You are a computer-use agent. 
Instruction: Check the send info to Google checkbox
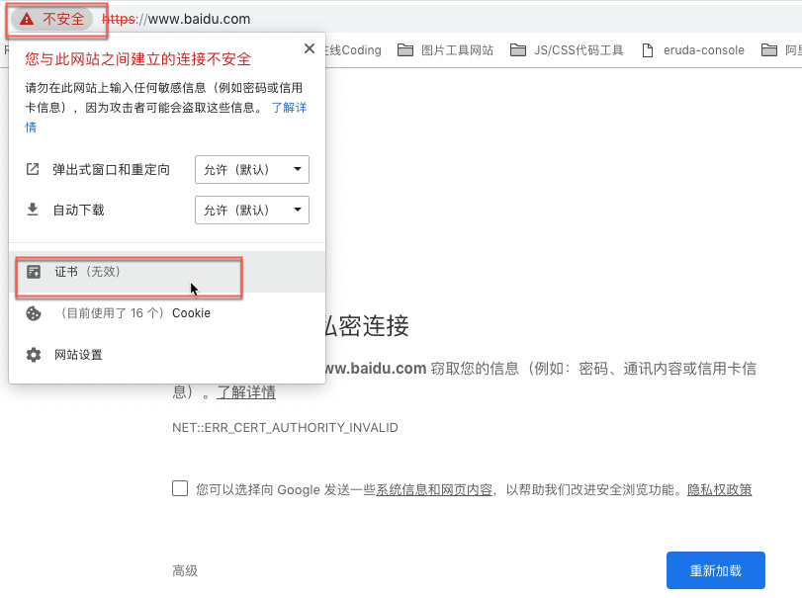pos(180,488)
